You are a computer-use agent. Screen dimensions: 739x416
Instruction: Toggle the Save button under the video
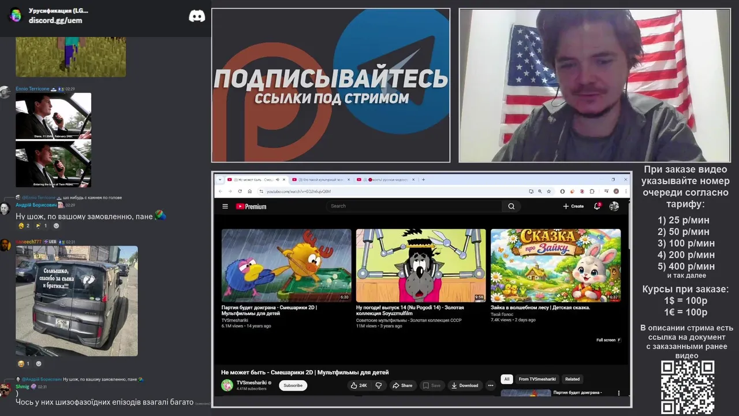click(x=431, y=385)
